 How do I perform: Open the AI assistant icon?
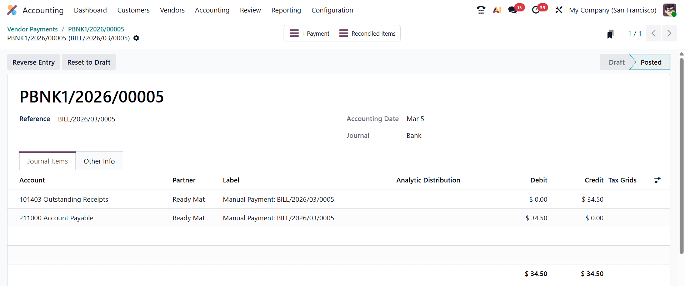click(497, 10)
